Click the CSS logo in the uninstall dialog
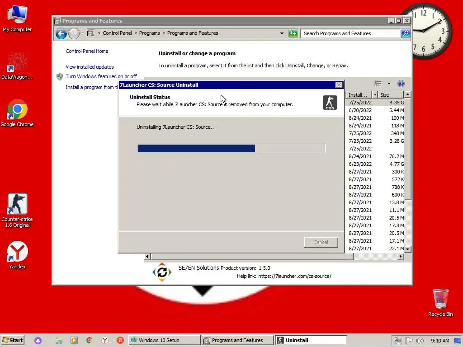 [x=330, y=103]
